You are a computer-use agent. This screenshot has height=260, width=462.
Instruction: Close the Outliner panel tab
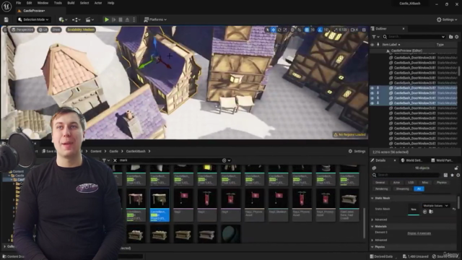point(404,29)
